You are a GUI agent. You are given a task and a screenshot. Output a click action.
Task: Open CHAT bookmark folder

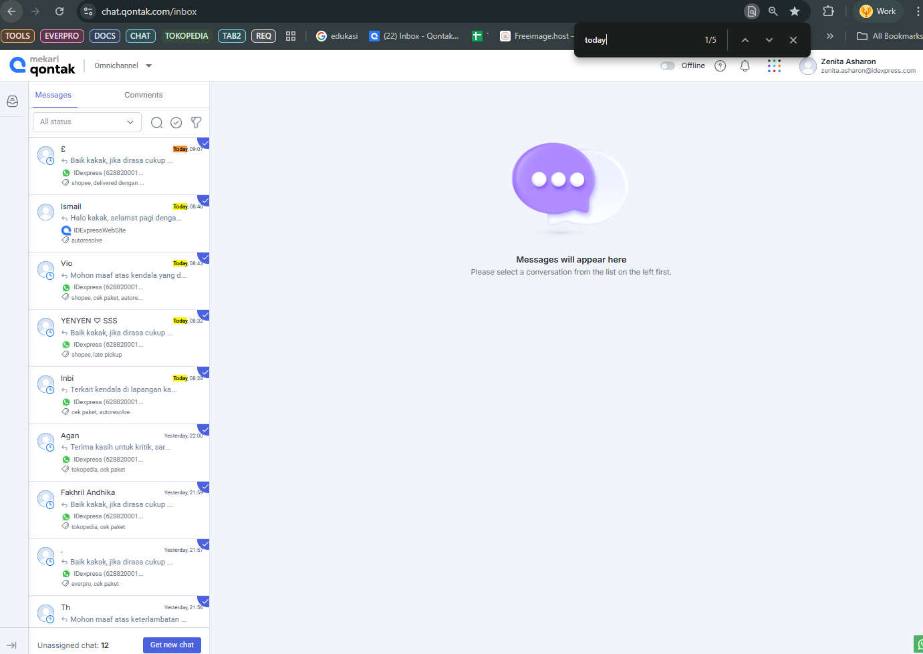click(x=140, y=36)
